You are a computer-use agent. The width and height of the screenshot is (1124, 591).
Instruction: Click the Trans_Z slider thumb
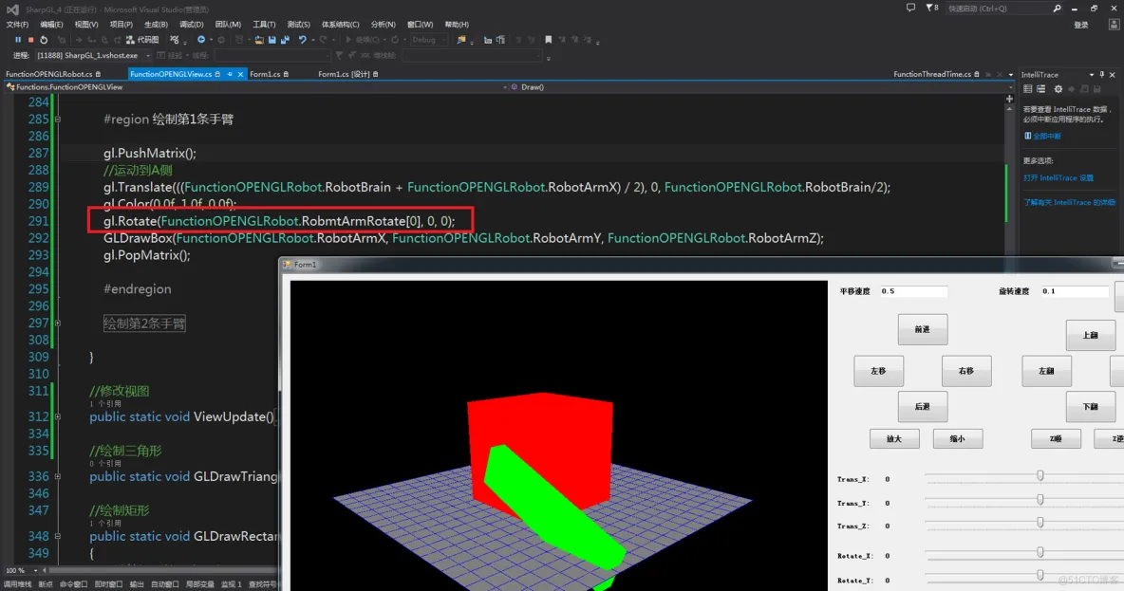1040,523
